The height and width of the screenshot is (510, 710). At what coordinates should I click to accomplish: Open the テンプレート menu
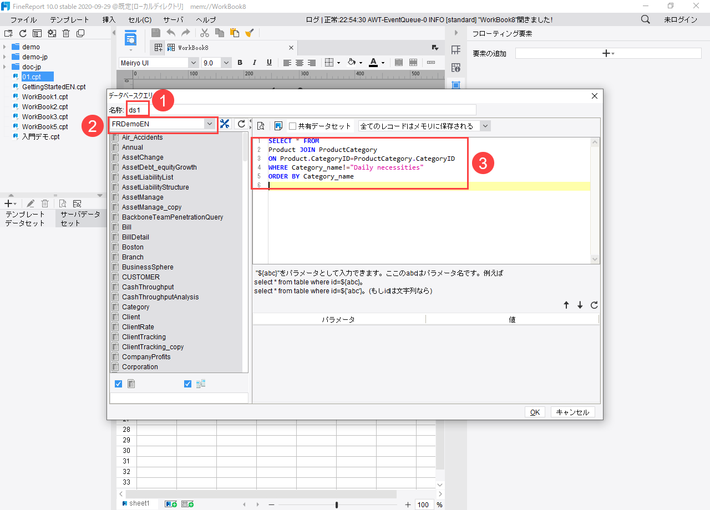click(69, 19)
